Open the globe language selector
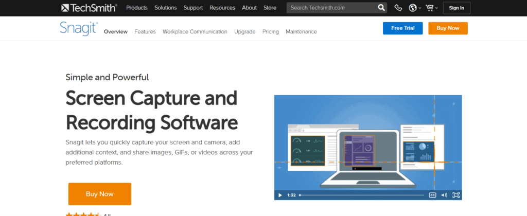 pos(415,8)
